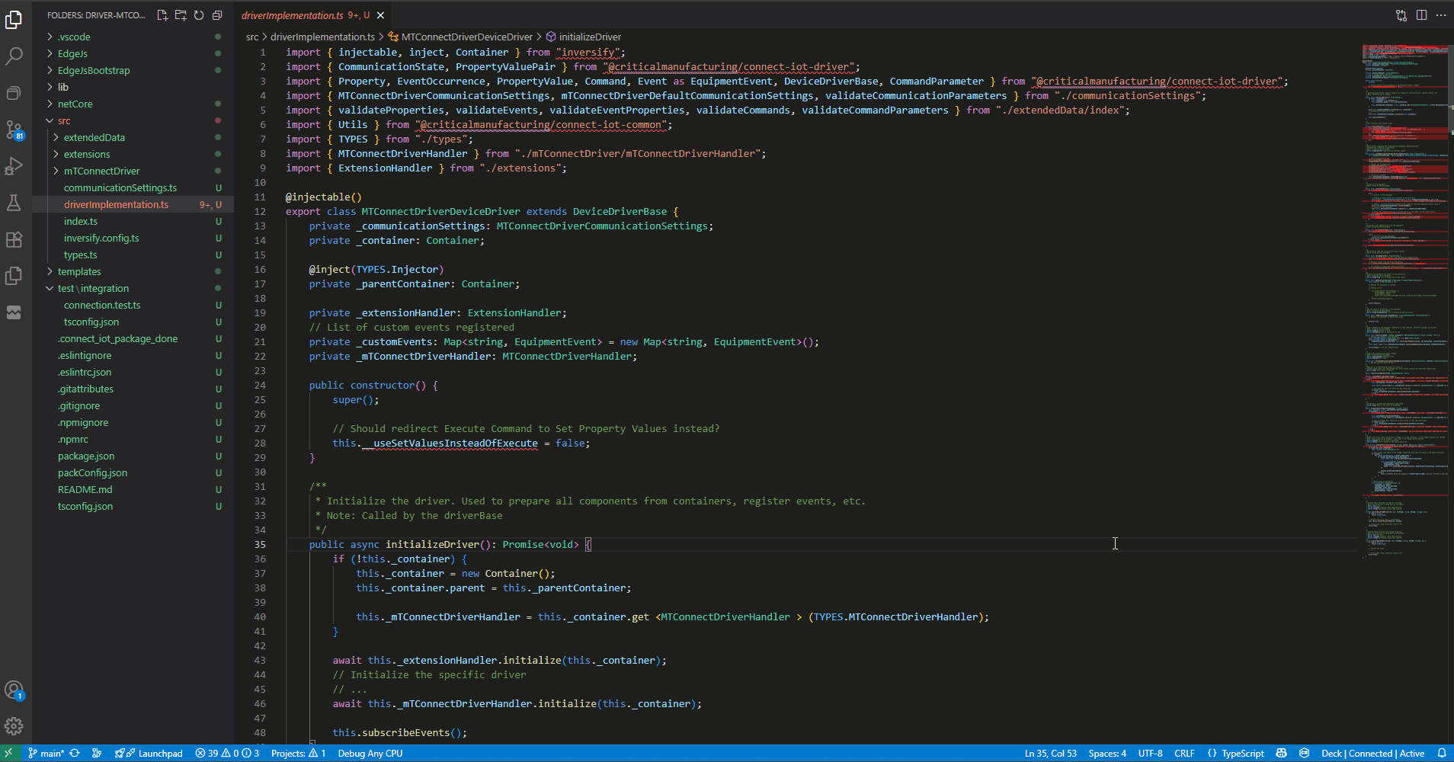
Task: Open the Manage gear menu
Action: pos(14,726)
